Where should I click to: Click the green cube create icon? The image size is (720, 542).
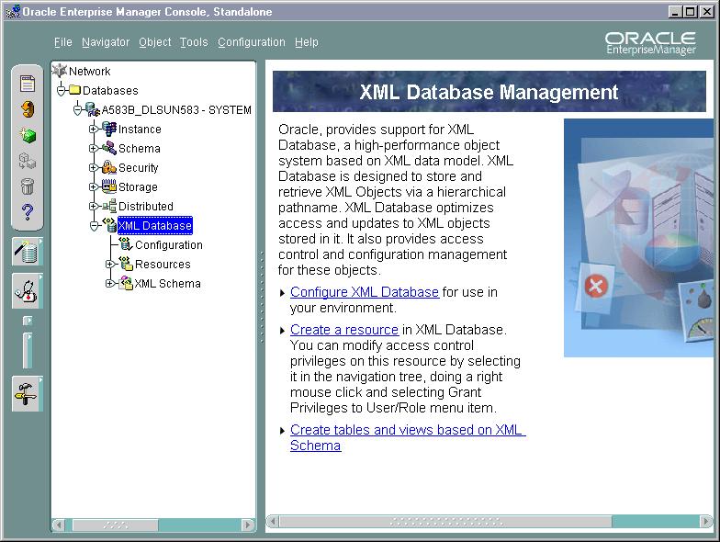tap(28, 136)
